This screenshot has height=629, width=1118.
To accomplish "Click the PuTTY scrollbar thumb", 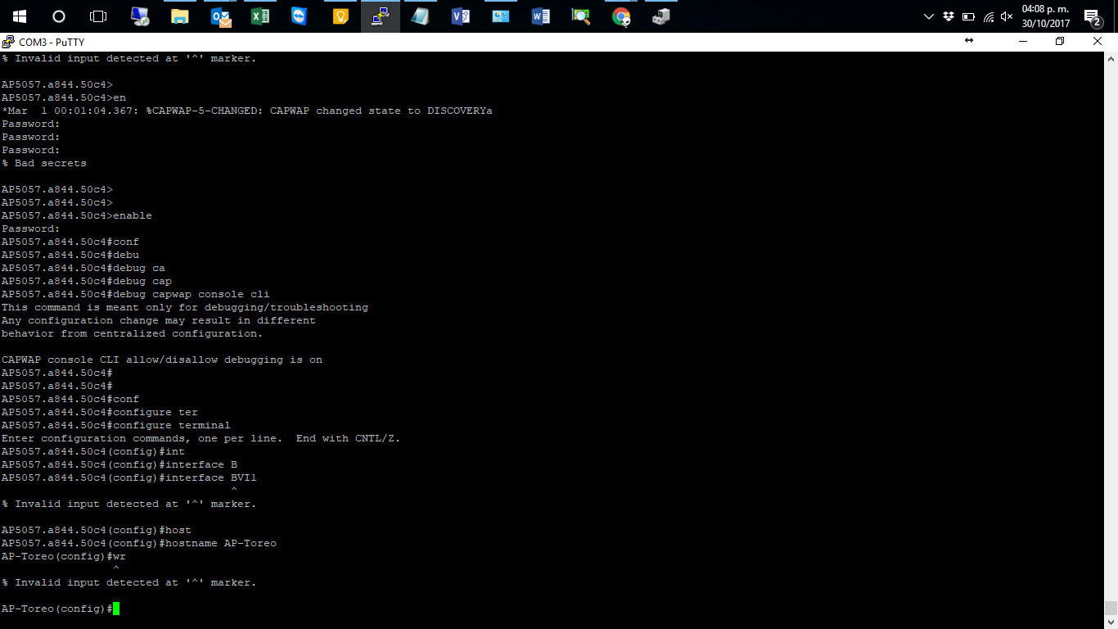I will point(1111,608).
